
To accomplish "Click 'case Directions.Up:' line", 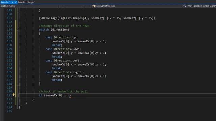I will [61, 37].
